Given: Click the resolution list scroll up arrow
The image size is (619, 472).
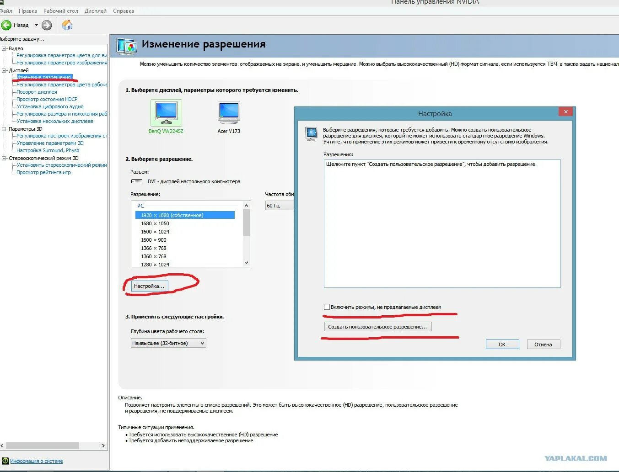Looking at the screenshot, I should 247,206.
